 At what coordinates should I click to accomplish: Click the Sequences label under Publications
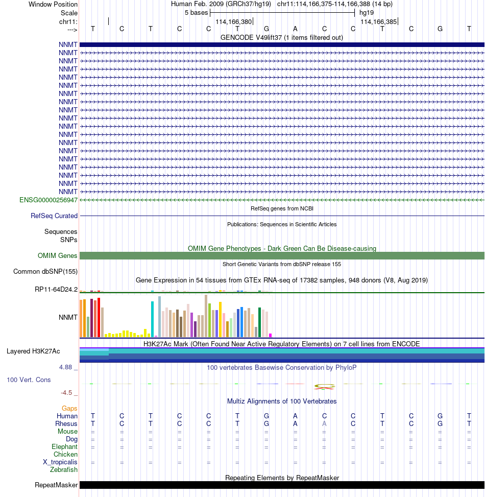(61, 232)
